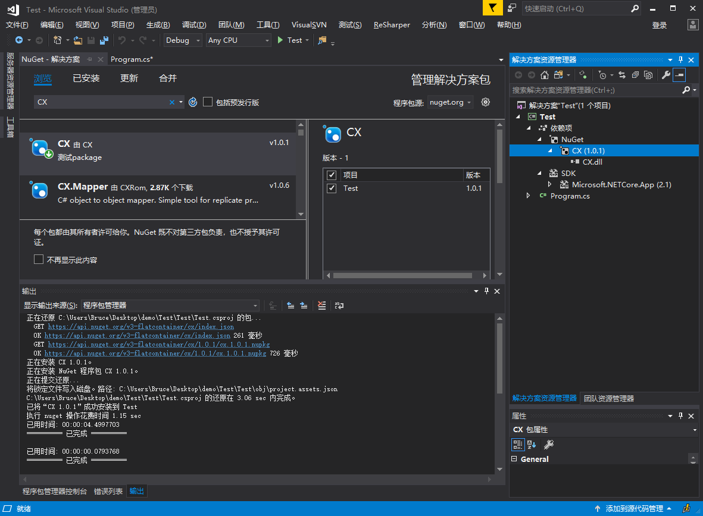Toggle Preview Selected Items icon
The height and width of the screenshot is (516, 703).
click(679, 75)
